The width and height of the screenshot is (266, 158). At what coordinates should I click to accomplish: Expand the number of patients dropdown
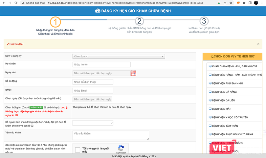click(93, 123)
